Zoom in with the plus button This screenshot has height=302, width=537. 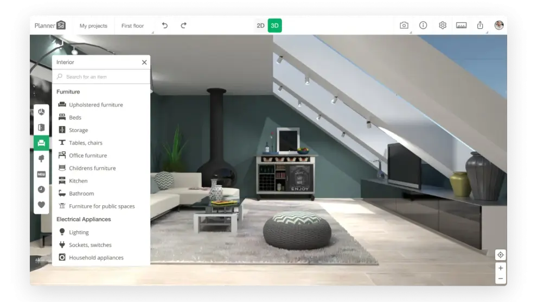[500, 268]
